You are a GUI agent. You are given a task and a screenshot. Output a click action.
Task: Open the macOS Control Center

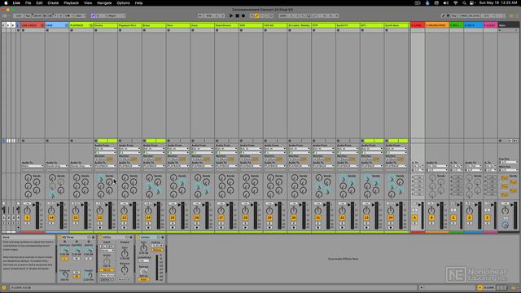coord(472,3)
